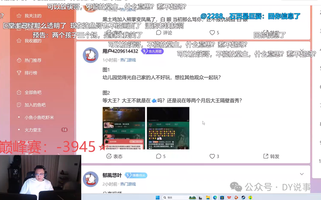Click 转发 to share 用户4209614432 post

[271, 156]
